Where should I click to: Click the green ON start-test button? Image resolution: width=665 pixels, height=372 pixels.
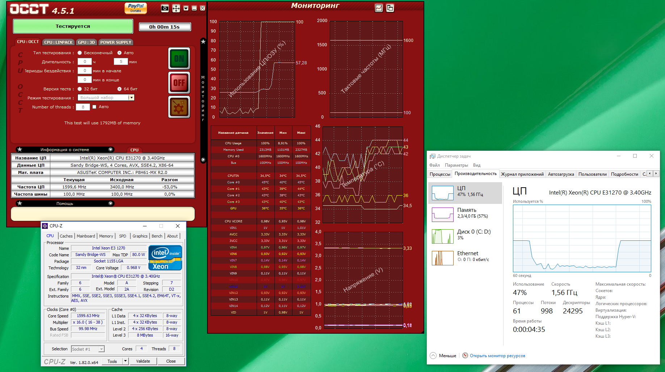point(179,59)
